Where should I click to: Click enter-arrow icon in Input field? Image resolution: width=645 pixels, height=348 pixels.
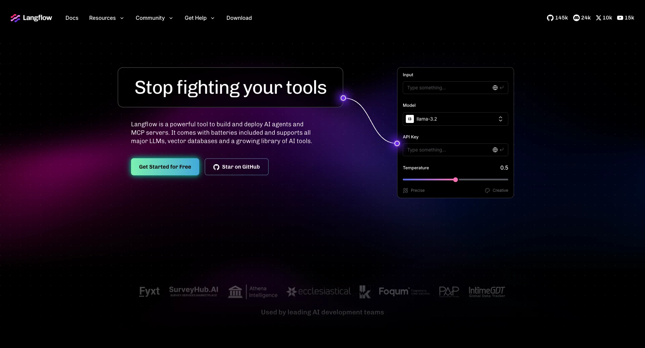pyautogui.click(x=502, y=88)
